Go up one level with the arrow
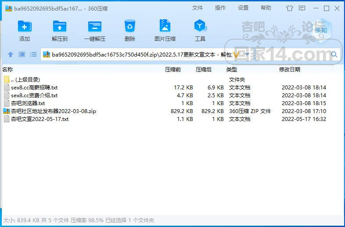345x227 pixels. pyautogui.click(x=11, y=54)
